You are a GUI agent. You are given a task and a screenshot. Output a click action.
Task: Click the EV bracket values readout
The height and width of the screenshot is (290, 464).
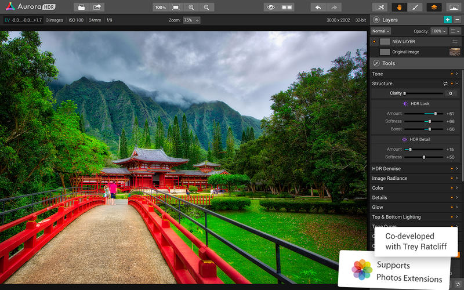(23, 20)
